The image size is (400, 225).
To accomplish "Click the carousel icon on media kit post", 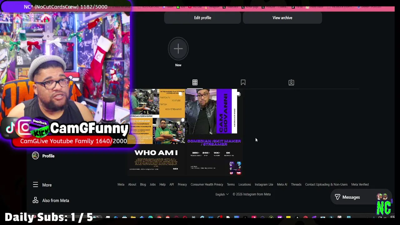I will click(x=239, y=94).
